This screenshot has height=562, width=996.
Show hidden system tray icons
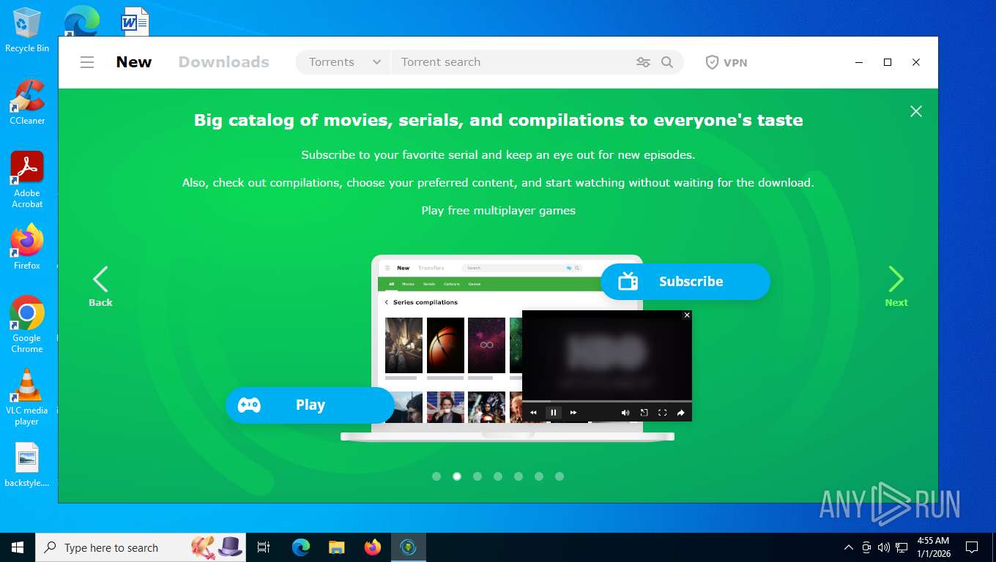point(849,547)
